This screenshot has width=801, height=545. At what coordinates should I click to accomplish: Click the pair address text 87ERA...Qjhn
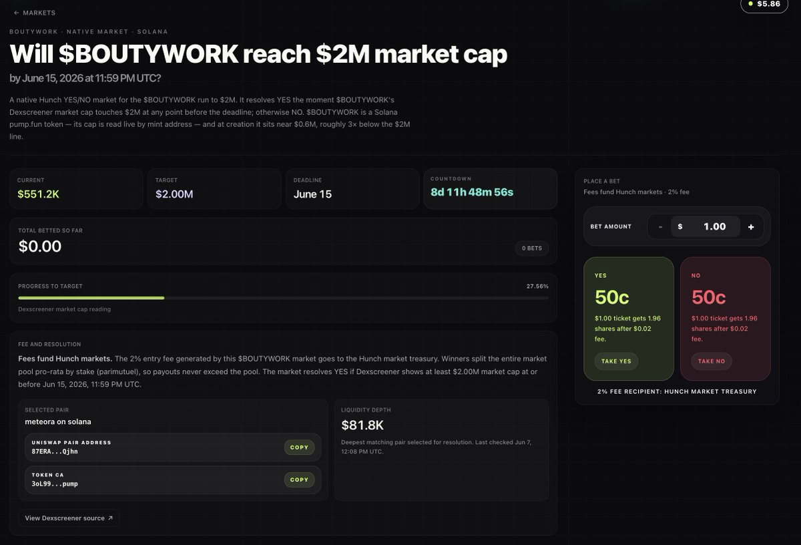(x=55, y=451)
